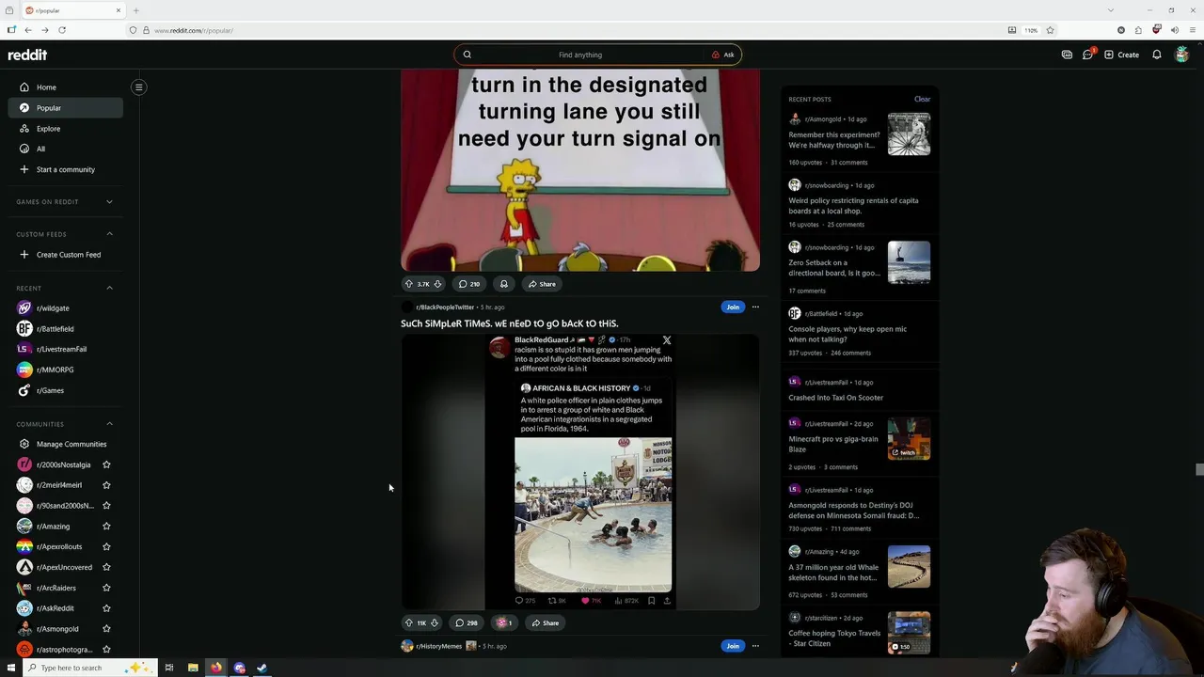Screen dimensions: 1204x677
Task: Open r/wildgate from recent list
Action: coord(65,308)
